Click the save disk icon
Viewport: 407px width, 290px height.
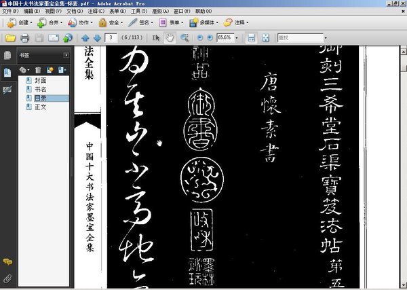point(39,38)
